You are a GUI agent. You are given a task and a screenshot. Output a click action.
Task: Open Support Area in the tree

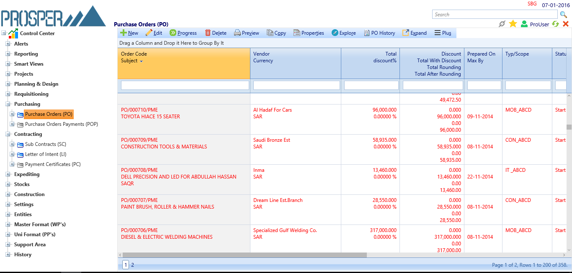point(30,245)
